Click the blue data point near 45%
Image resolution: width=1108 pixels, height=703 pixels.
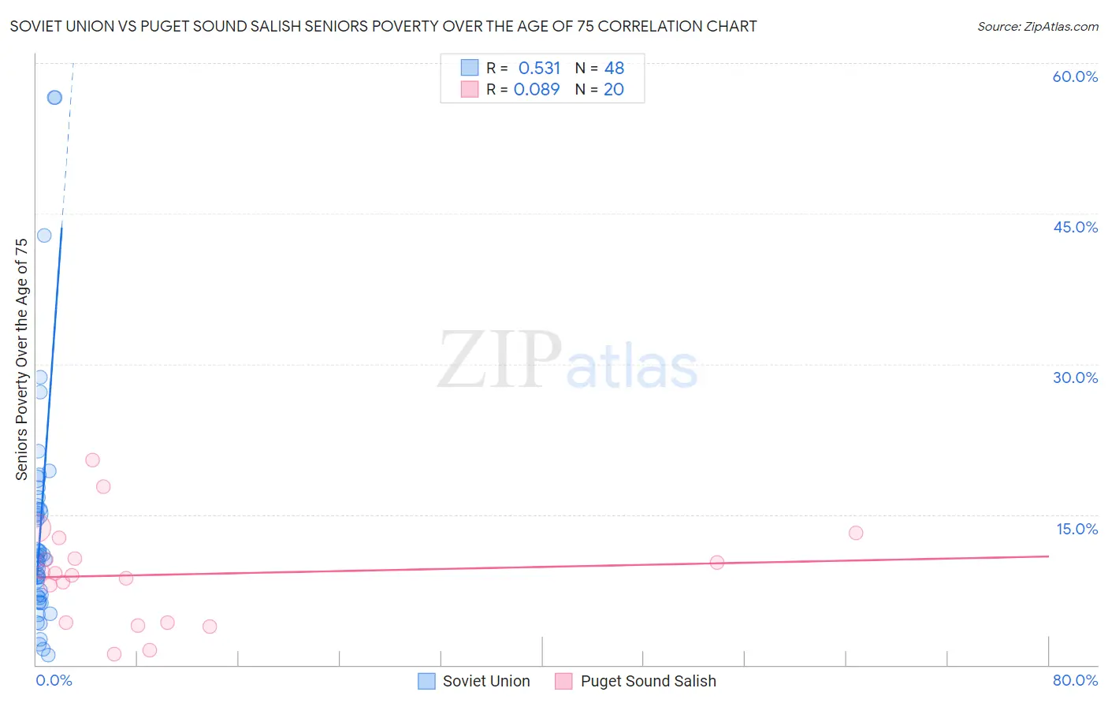coord(44,235)
